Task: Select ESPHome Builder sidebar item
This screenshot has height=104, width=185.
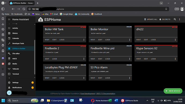Action: click(x=20, y=49)
